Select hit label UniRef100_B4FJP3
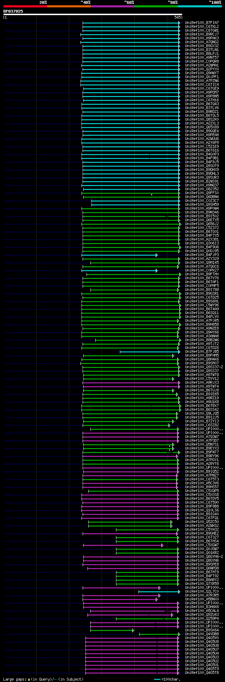The height and width of the screenshot is (682, 225). (x=202, y=255)
